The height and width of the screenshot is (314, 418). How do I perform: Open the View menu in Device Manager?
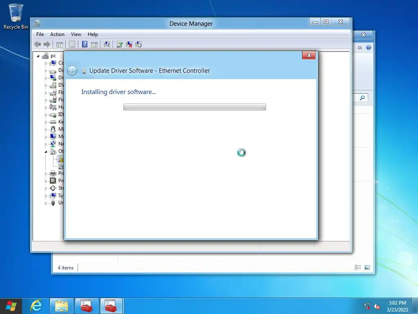[76, 34]
